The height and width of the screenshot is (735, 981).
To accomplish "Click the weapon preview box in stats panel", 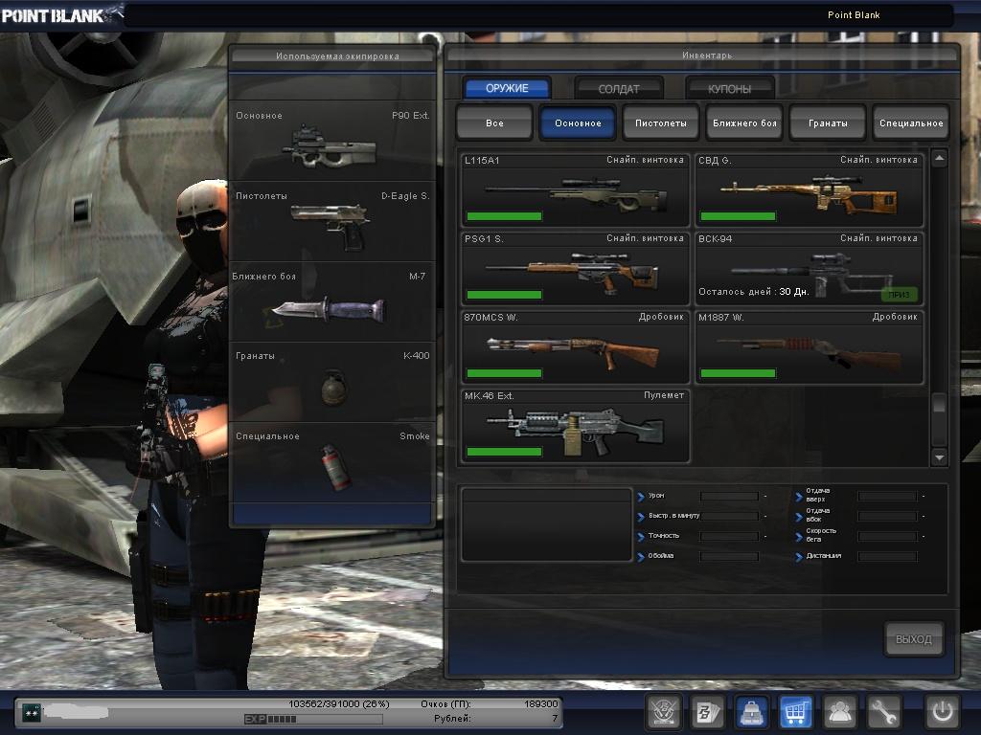I will pyautogui.click(x=546, y=525).
